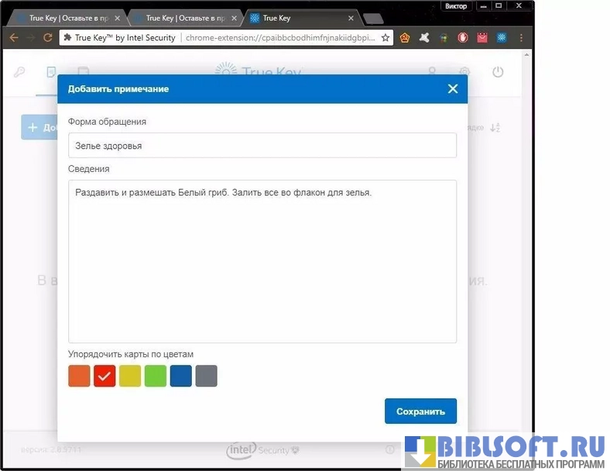Click the Форма обращения title field

click(x=262, y=146)
